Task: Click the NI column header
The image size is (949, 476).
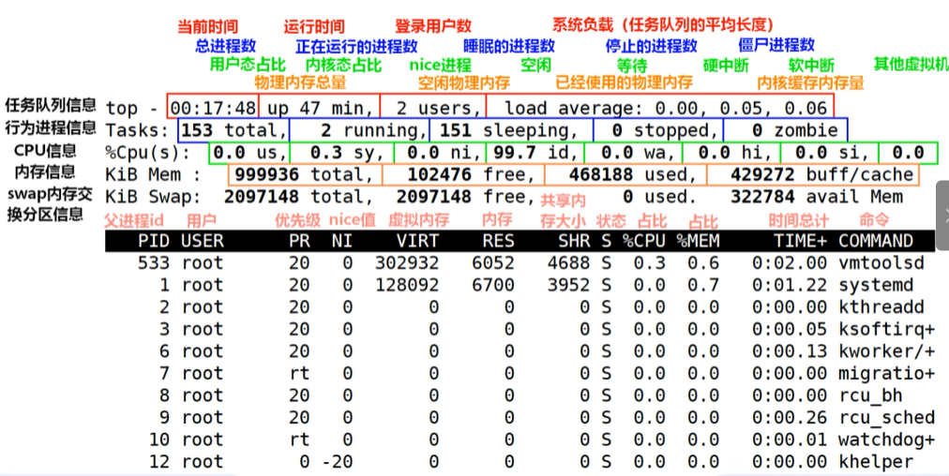Action: pyautogui.click(x=342, y=241)
